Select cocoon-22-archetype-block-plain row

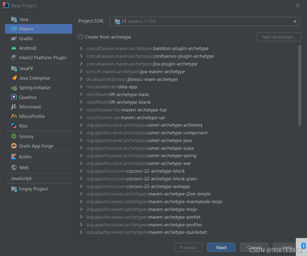coord(187,179)
